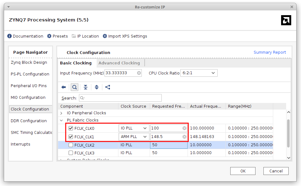
Task: Expand IO Peripheral Clocks row
Action: pos(61,113)
